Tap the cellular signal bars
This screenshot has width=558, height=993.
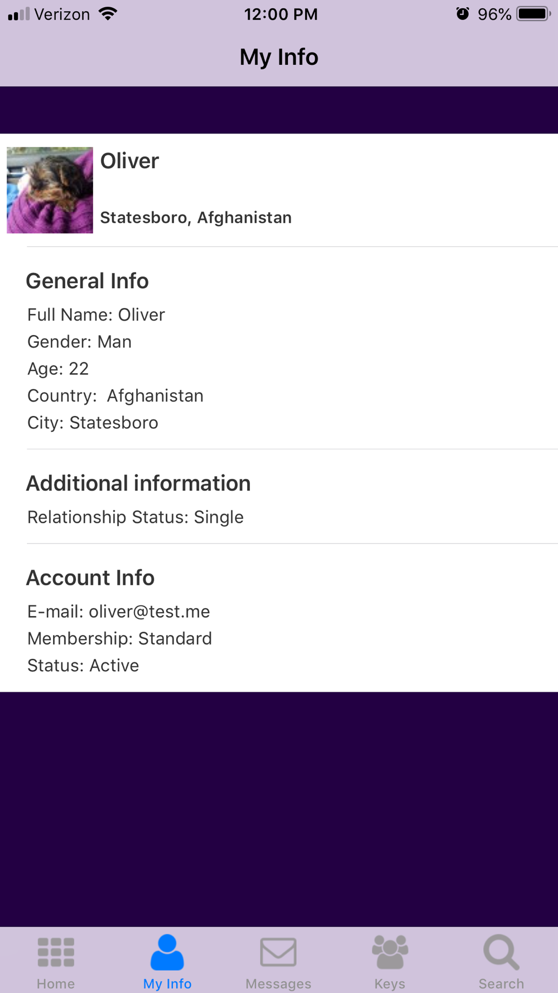coord(18,14)
